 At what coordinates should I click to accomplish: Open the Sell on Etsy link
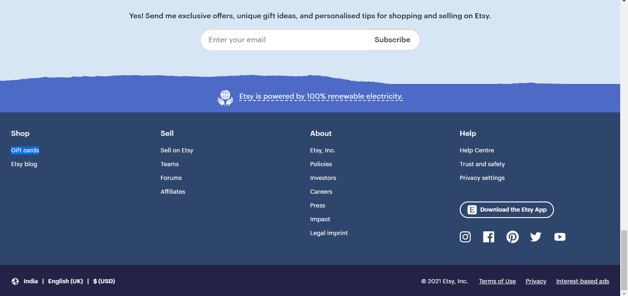[177, 150]
